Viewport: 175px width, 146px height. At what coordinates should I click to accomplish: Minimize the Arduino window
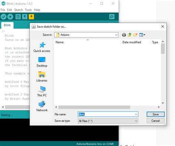point(90,4)
